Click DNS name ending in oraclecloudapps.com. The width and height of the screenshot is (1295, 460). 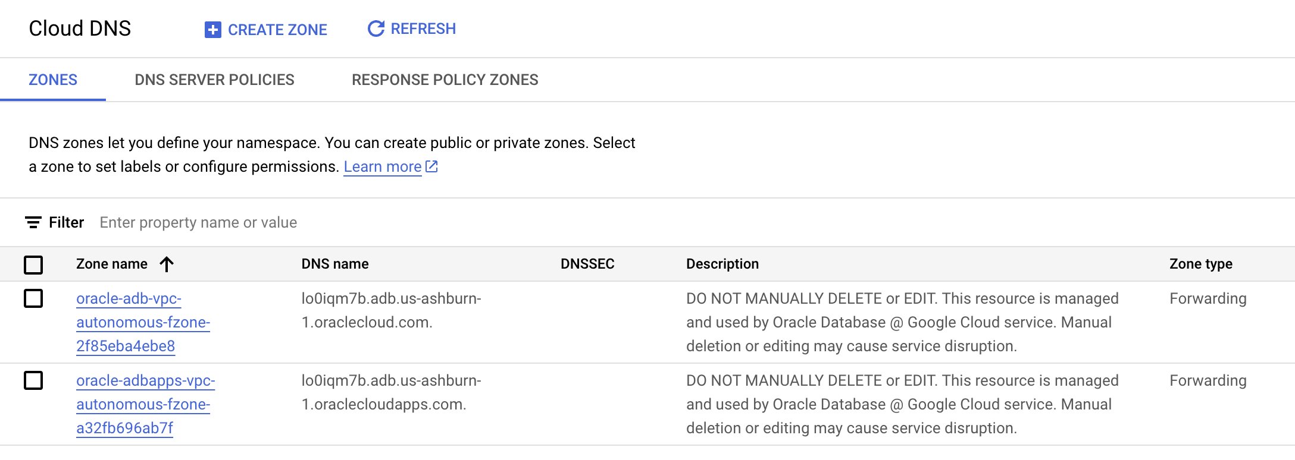tap(392, 392)
